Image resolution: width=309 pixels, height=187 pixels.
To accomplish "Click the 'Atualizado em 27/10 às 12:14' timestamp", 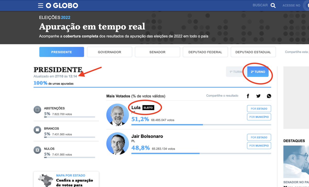I will pyautogui.click(x=55, y=76).
